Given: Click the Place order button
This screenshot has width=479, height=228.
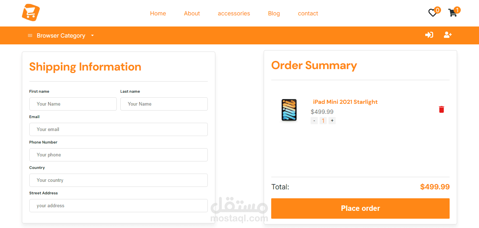Looking at the screenshot, I should [360, 208].
